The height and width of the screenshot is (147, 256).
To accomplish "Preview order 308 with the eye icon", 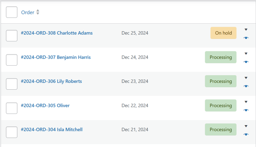I will point(246,38).
